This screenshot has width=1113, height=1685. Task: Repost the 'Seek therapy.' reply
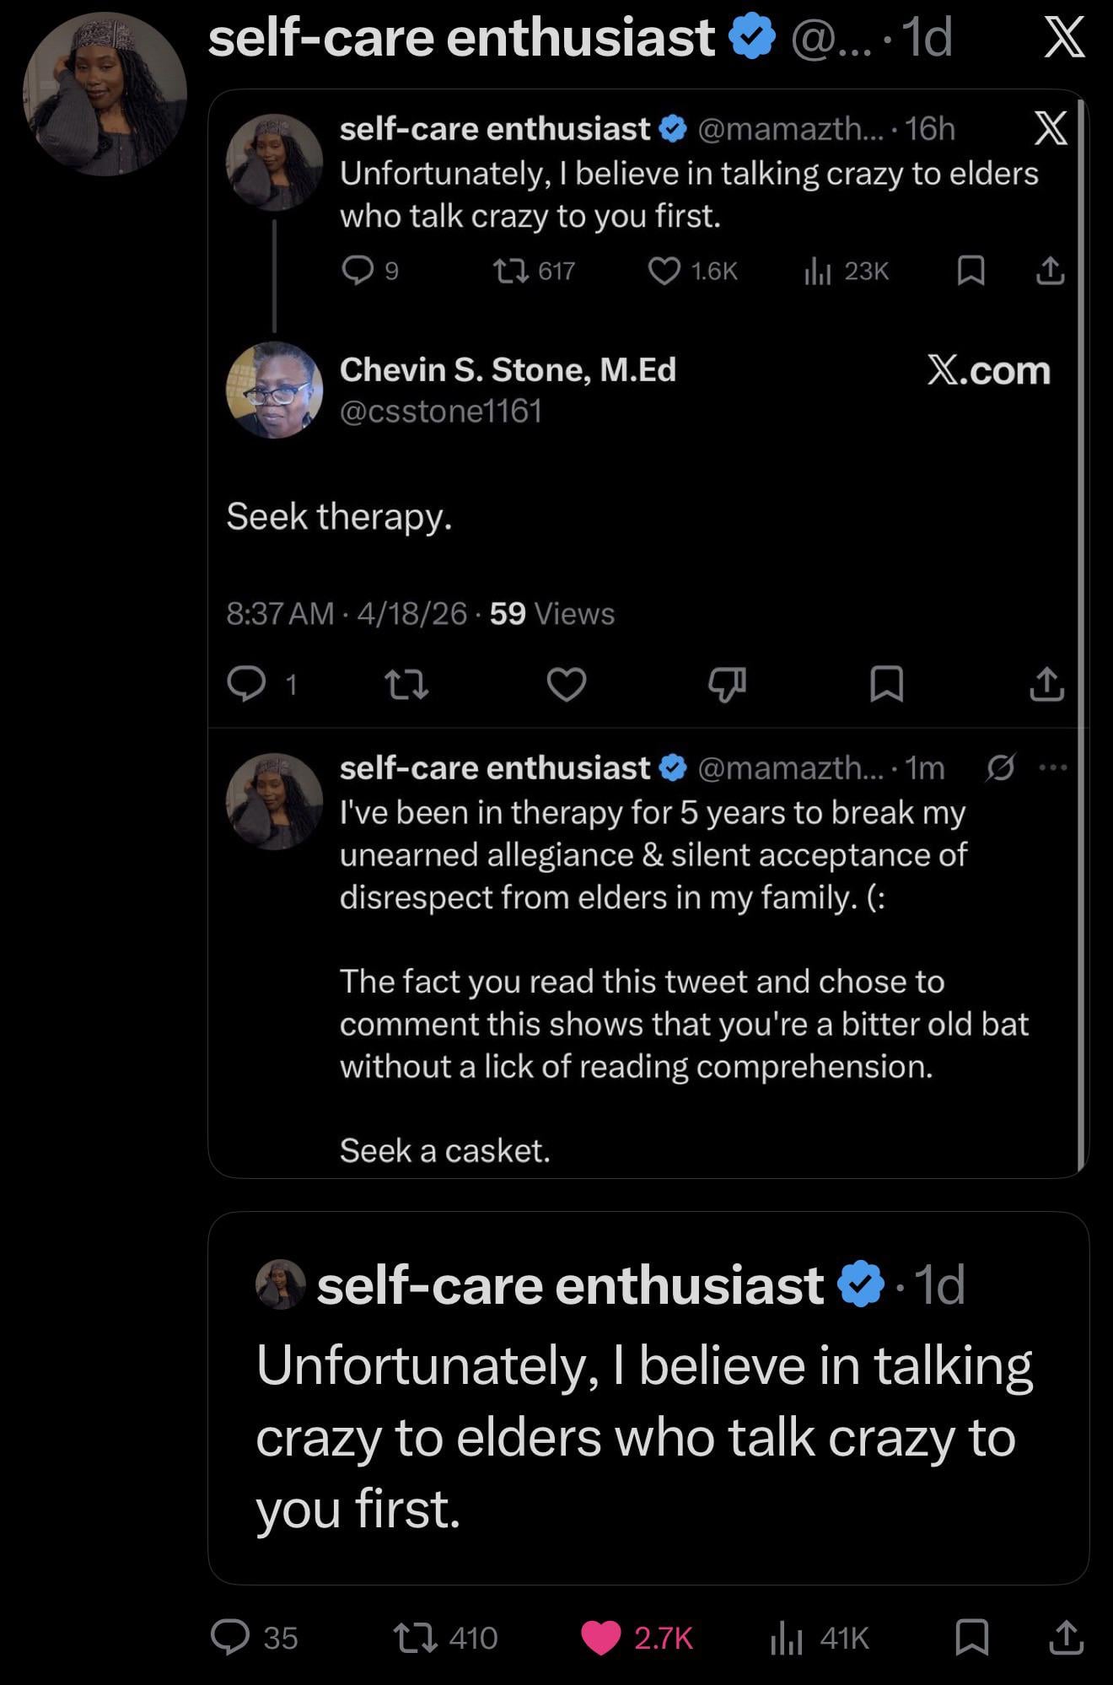406,684
